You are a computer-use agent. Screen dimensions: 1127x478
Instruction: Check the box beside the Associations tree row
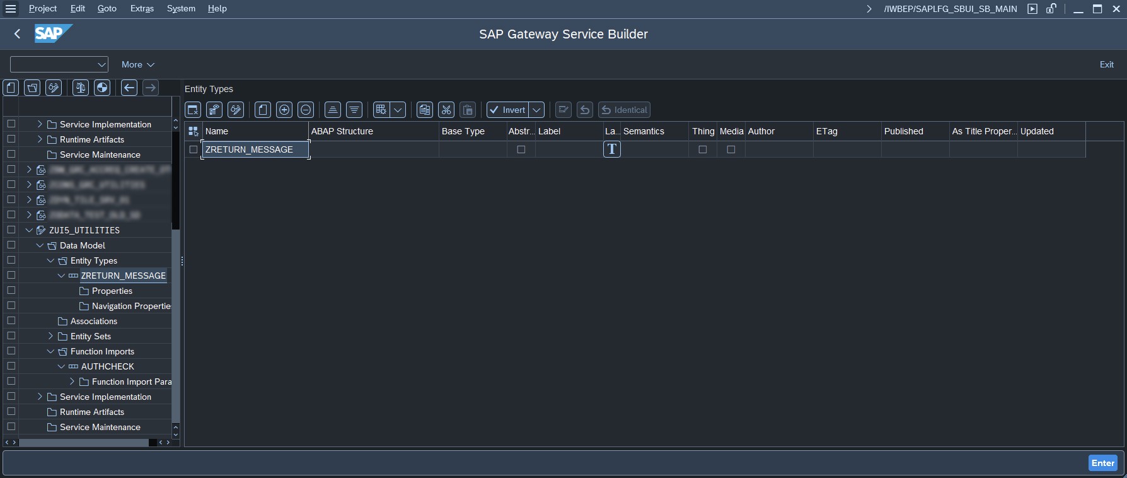click(11, 320)
